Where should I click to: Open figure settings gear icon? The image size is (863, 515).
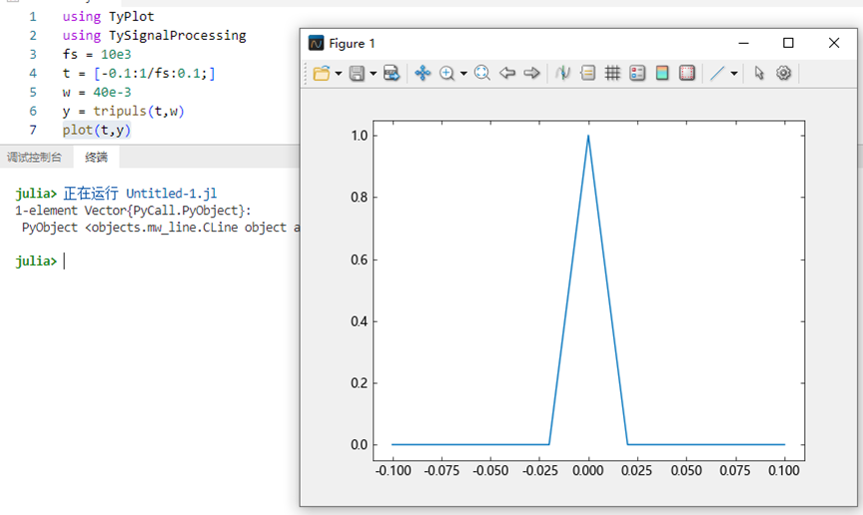[784, 73]
